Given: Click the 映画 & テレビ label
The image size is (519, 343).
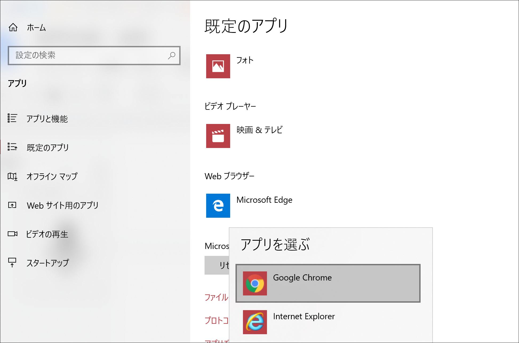Looking at the screenshot, I should pyautogui.click(x=259, y=130).
